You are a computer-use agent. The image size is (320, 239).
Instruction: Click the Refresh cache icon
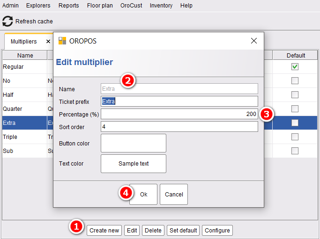point(7,21)
